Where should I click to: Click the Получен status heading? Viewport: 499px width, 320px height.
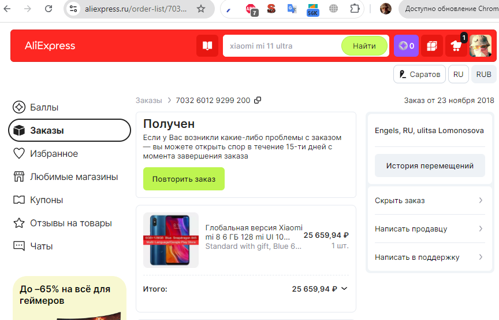[169, 124]
